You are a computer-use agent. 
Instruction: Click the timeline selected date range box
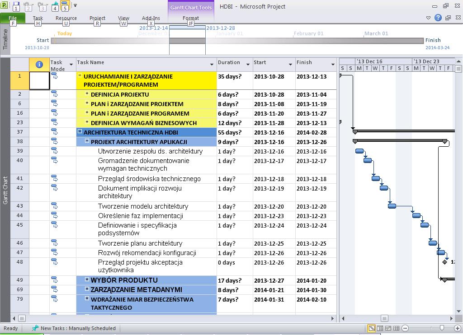[187, 40]
